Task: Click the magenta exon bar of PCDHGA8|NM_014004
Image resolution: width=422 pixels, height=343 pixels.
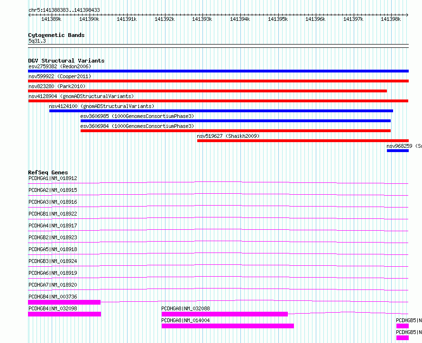Action: [x=228, y=326]
